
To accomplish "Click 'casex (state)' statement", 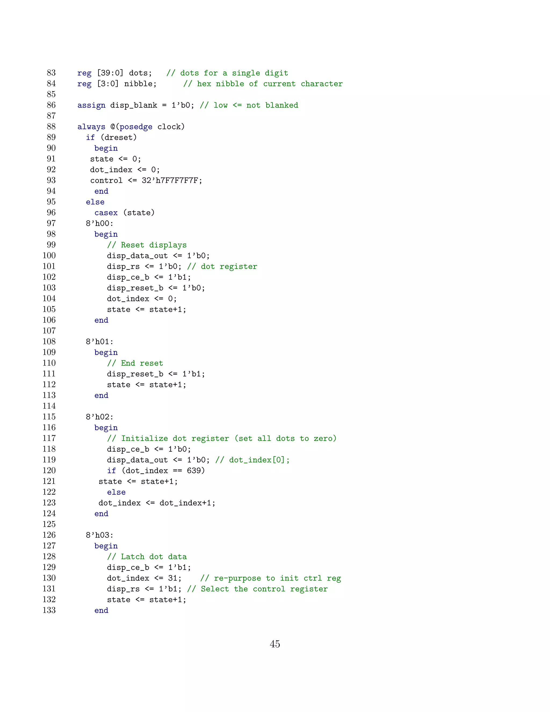I will [x=124, y=213].
